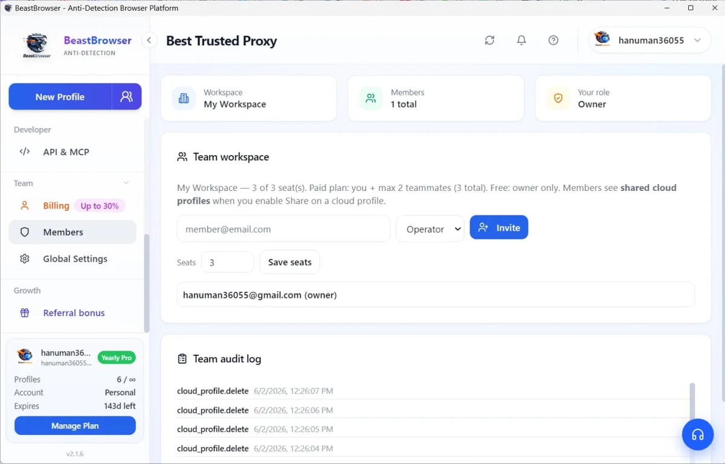This screenshot has width=725, height=464.
Task: Select Members in the sidebar
Action: 72,232
